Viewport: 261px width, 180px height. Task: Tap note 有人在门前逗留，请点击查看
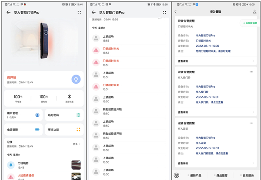point(212,153)
